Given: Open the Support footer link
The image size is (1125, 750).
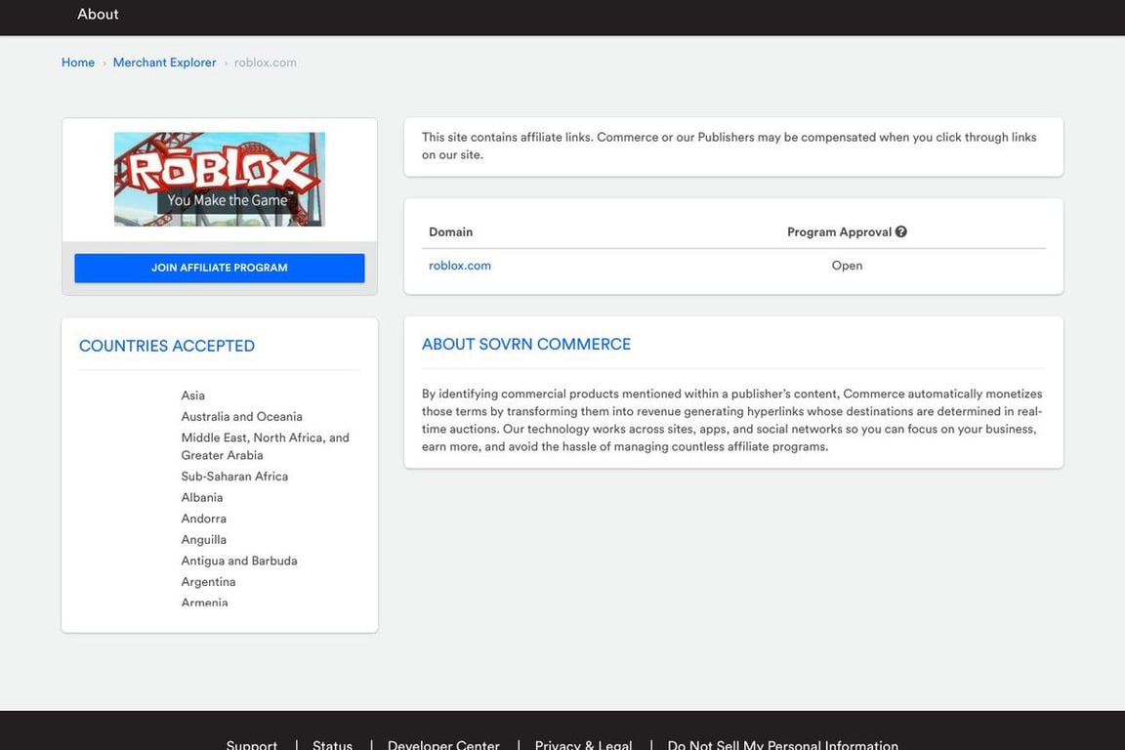Looking at the screenshot, I should [x=251, y=744].
